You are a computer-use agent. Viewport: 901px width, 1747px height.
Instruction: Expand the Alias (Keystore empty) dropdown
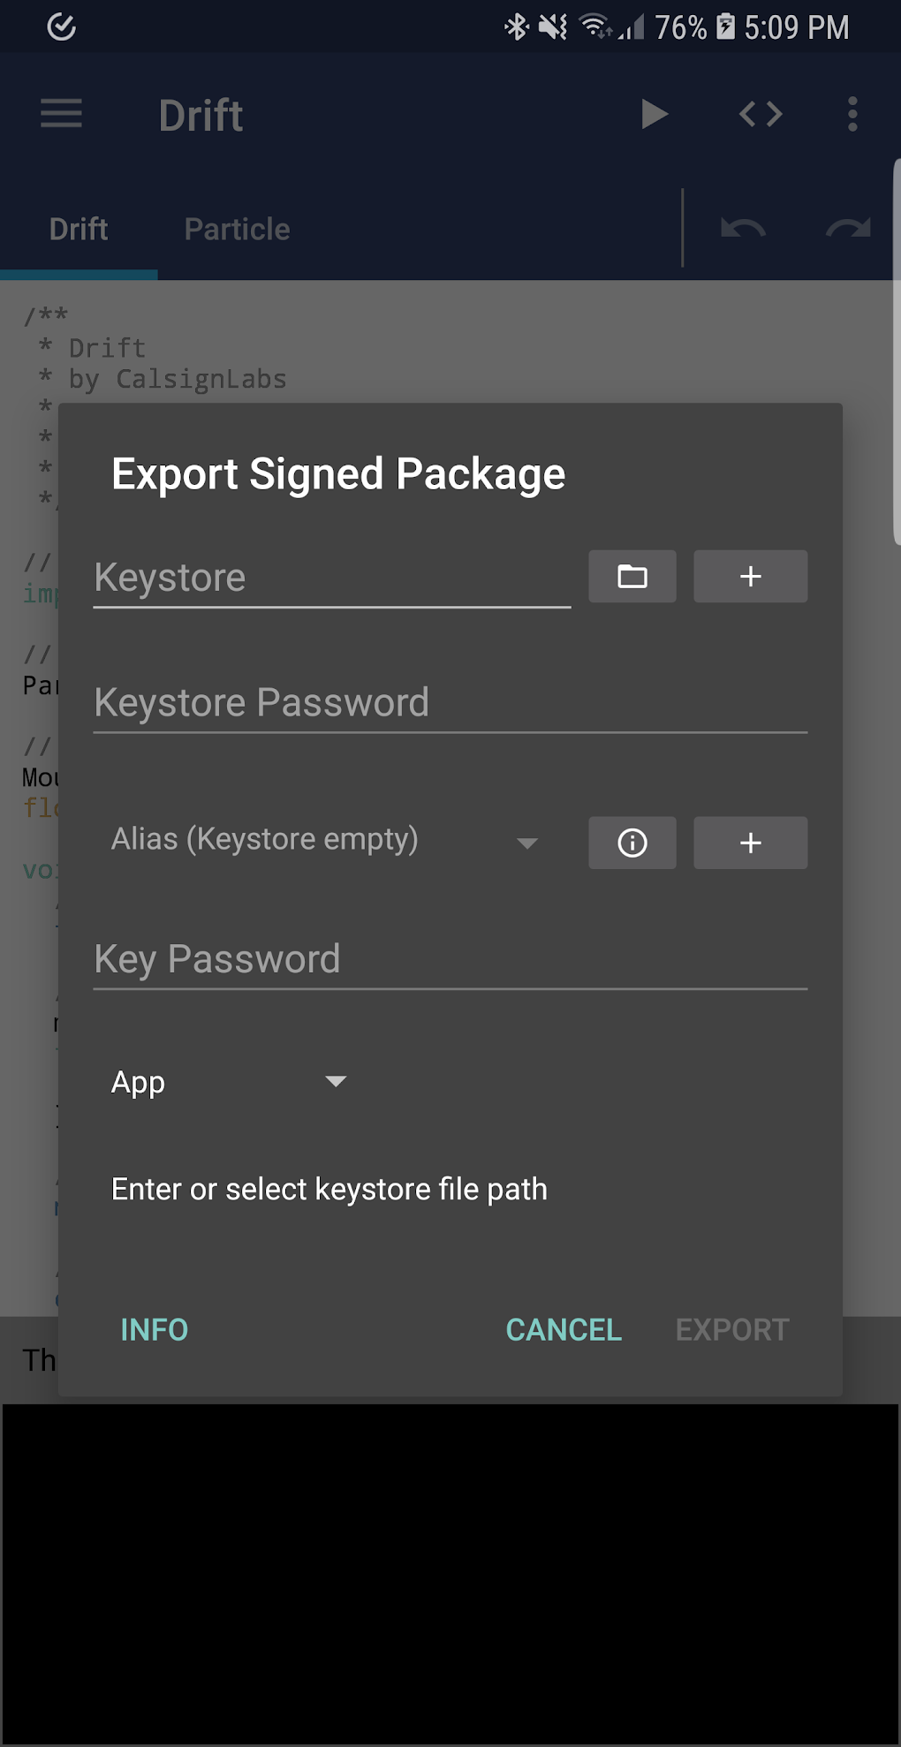325,840
